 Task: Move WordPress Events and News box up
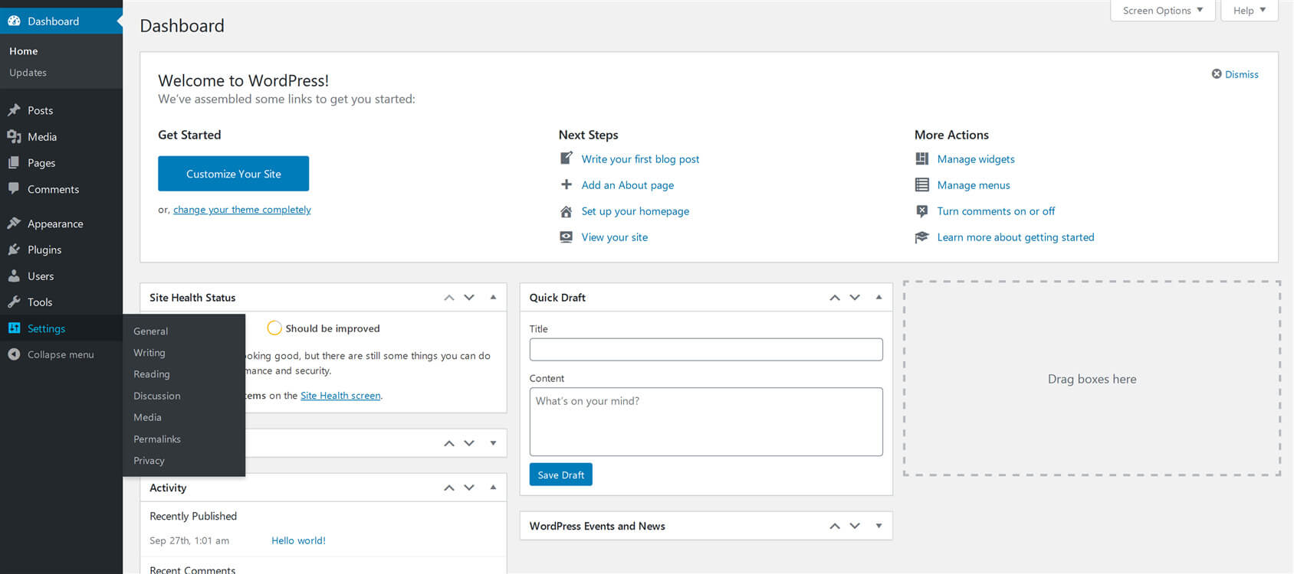[835, 526]
